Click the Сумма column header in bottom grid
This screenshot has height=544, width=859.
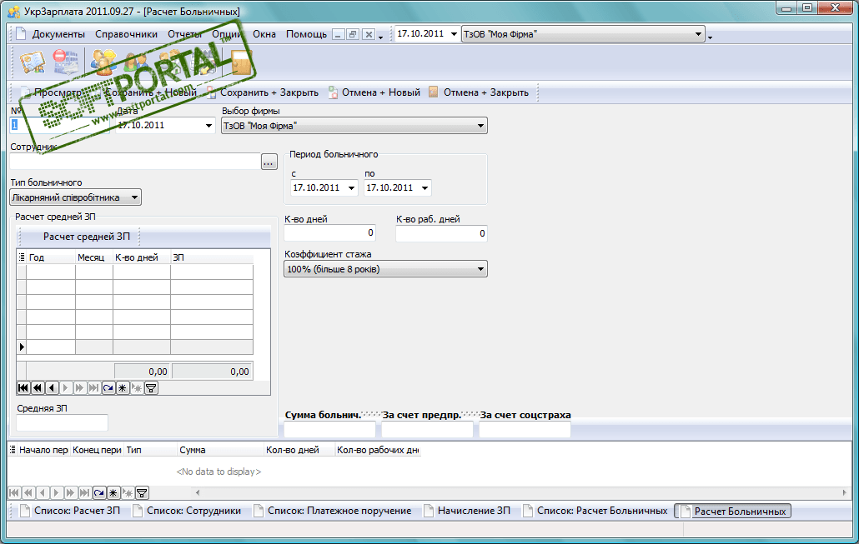pyautogui.click(x=221, y=450)
